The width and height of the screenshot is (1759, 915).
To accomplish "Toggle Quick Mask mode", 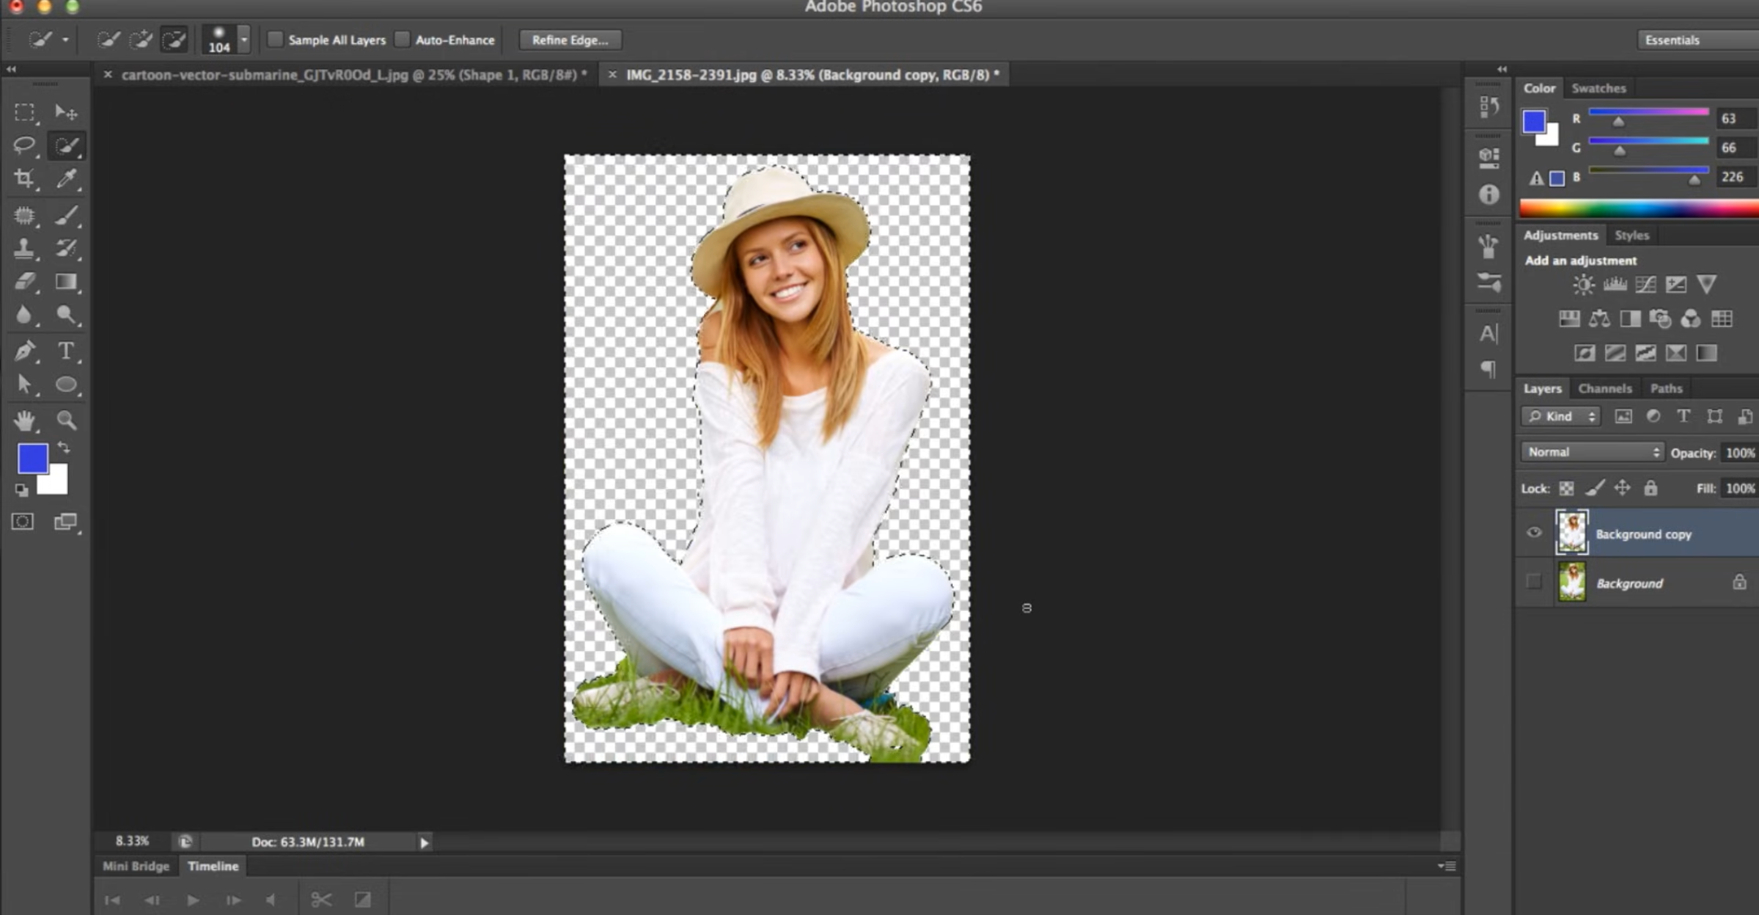I will [x=23, y=521].
